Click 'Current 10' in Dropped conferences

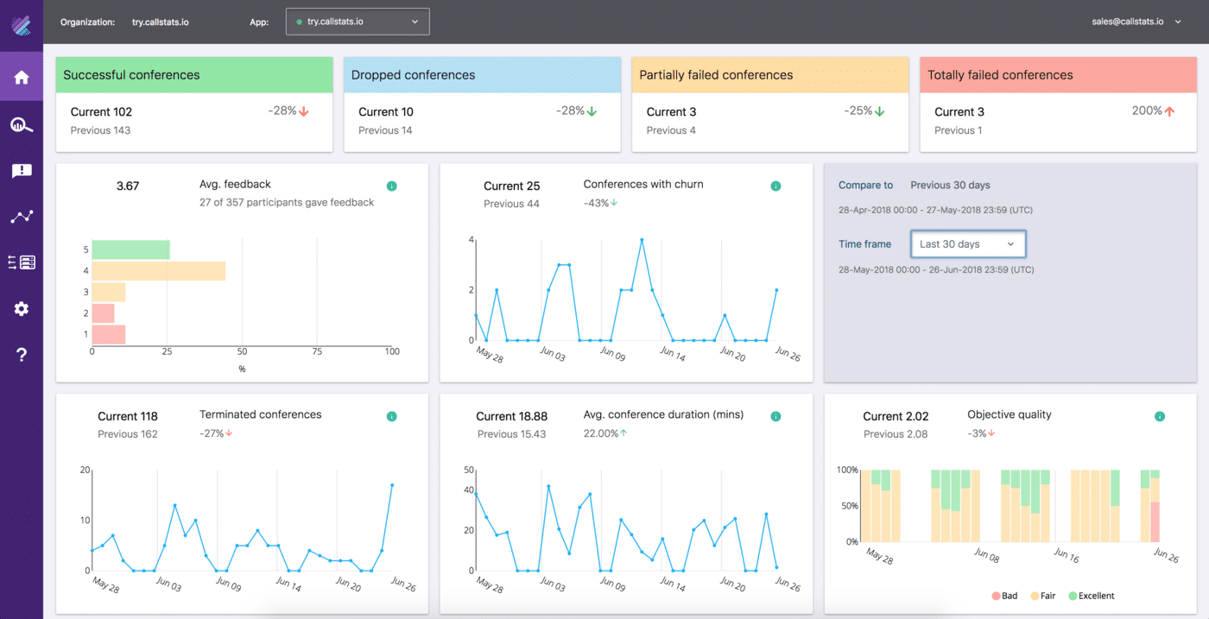pyautogui.click(x=386, y=111)
